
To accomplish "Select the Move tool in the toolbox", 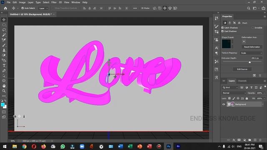I will [x=4, y=20].
